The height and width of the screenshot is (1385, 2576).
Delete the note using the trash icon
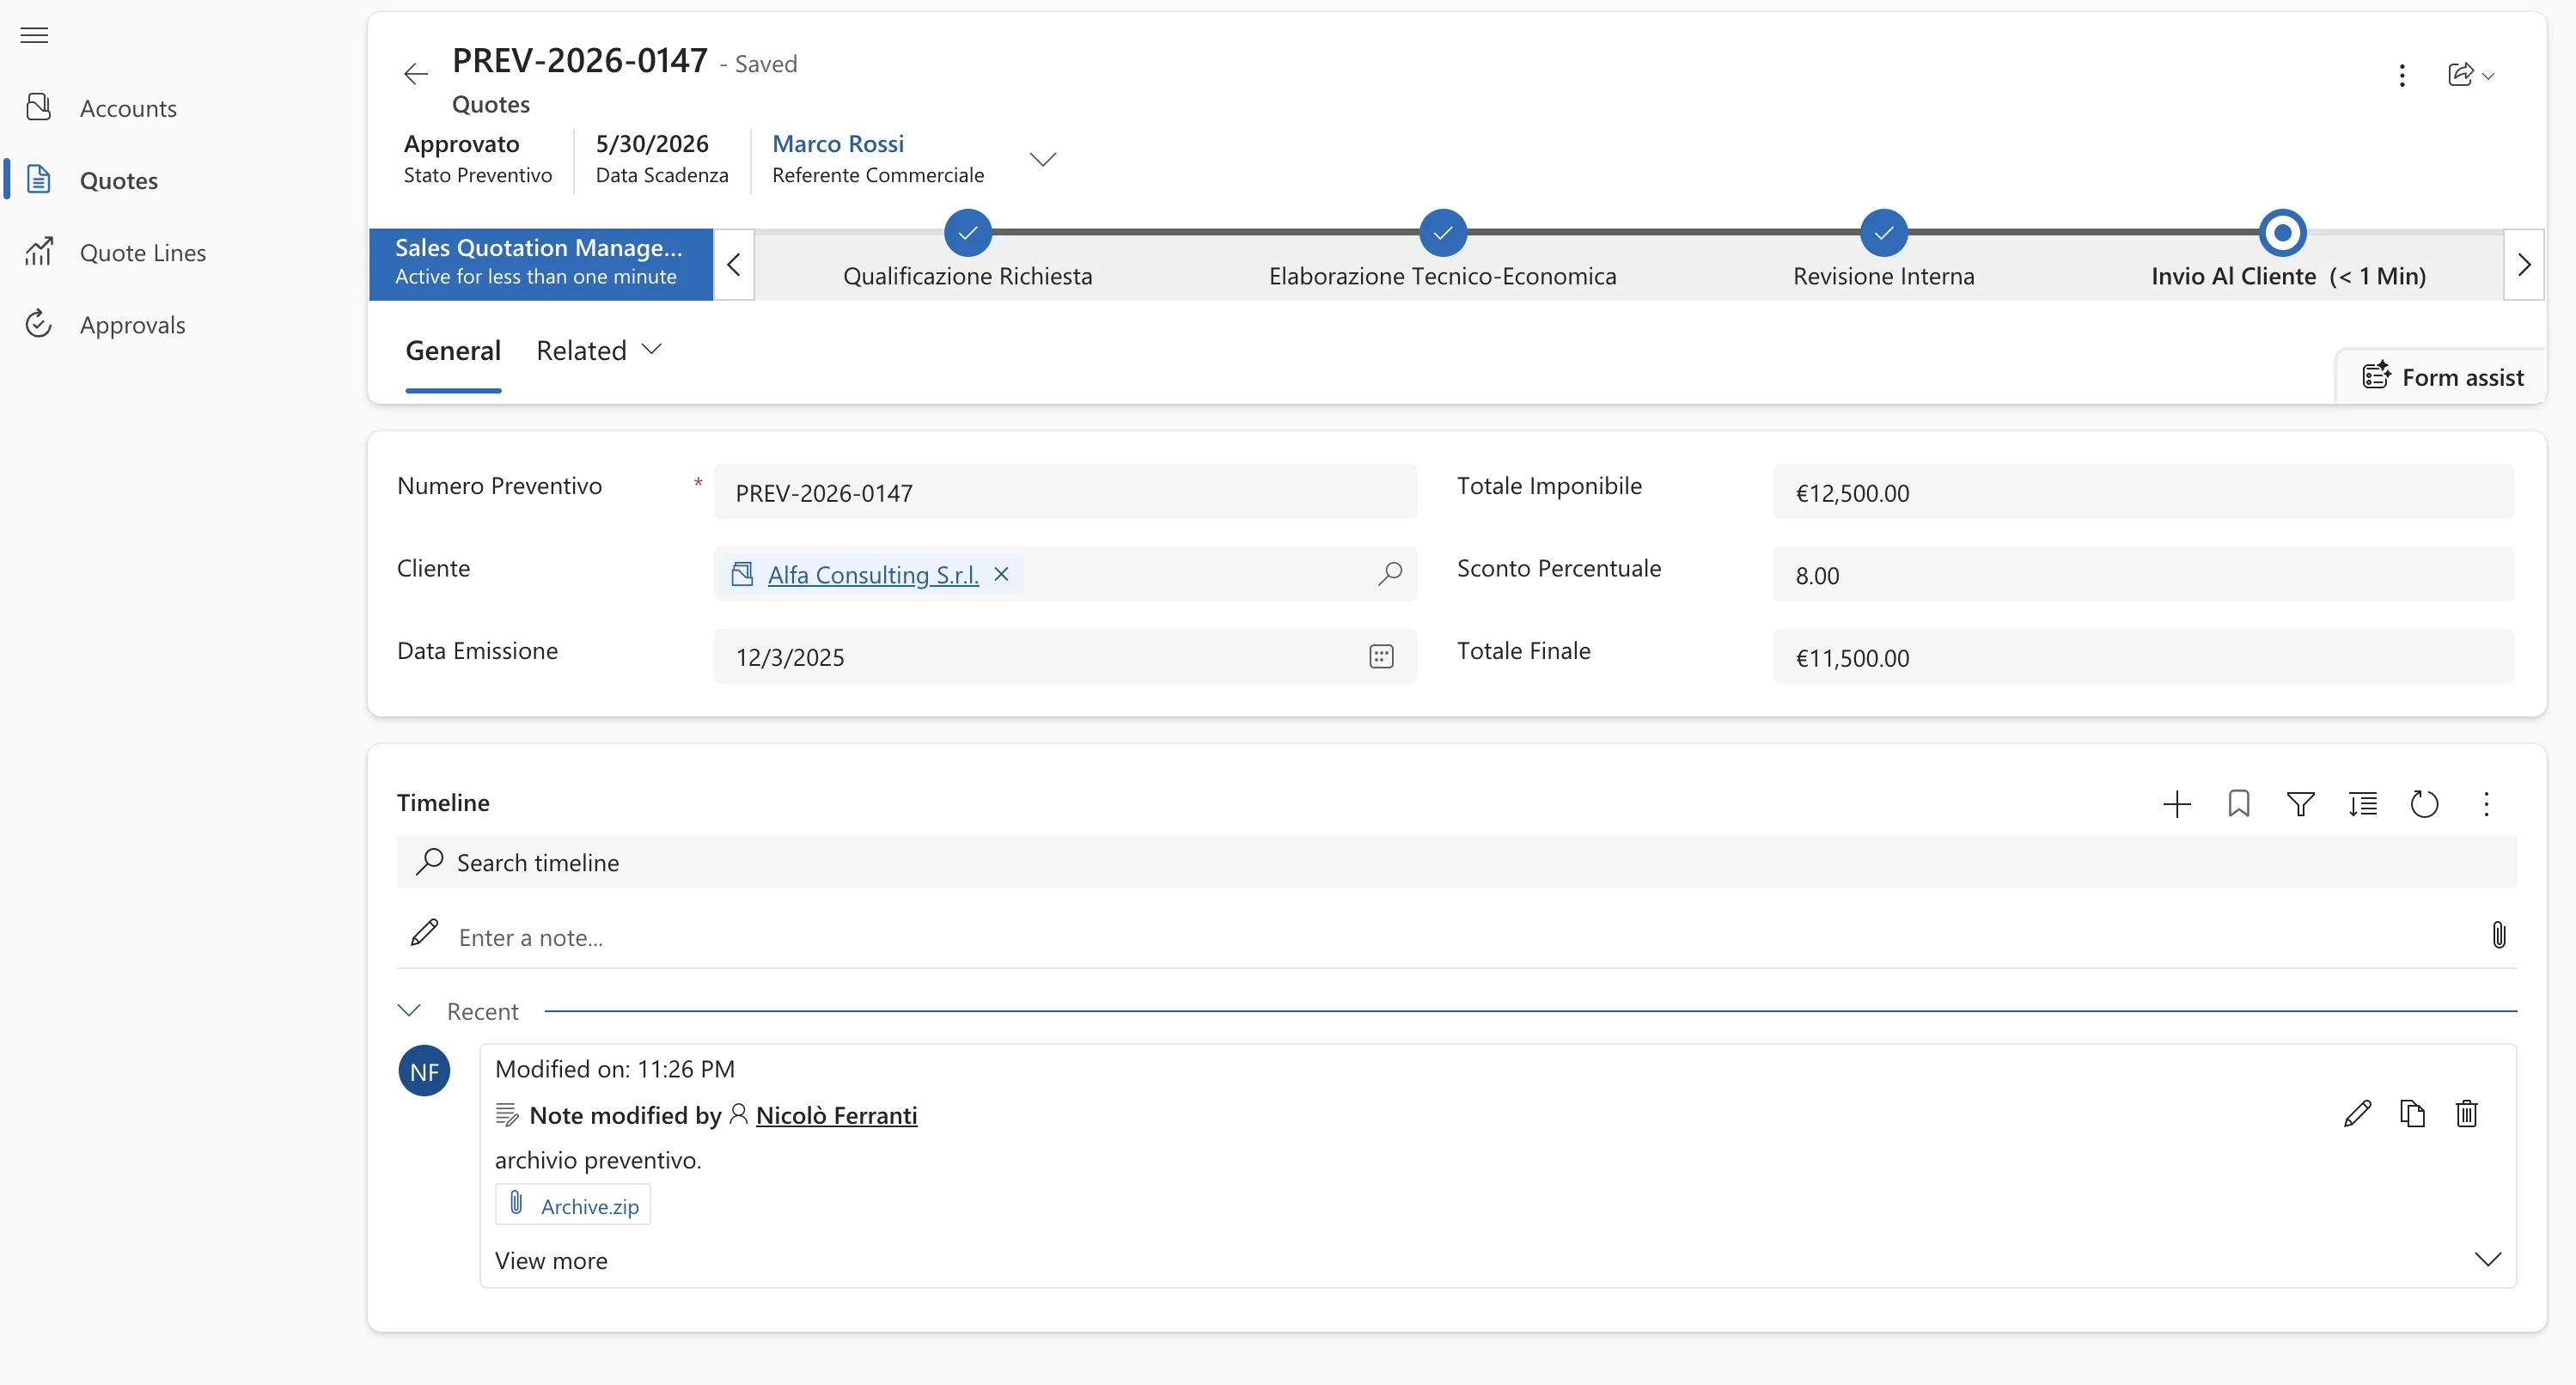click(x=2466, y=1113)
